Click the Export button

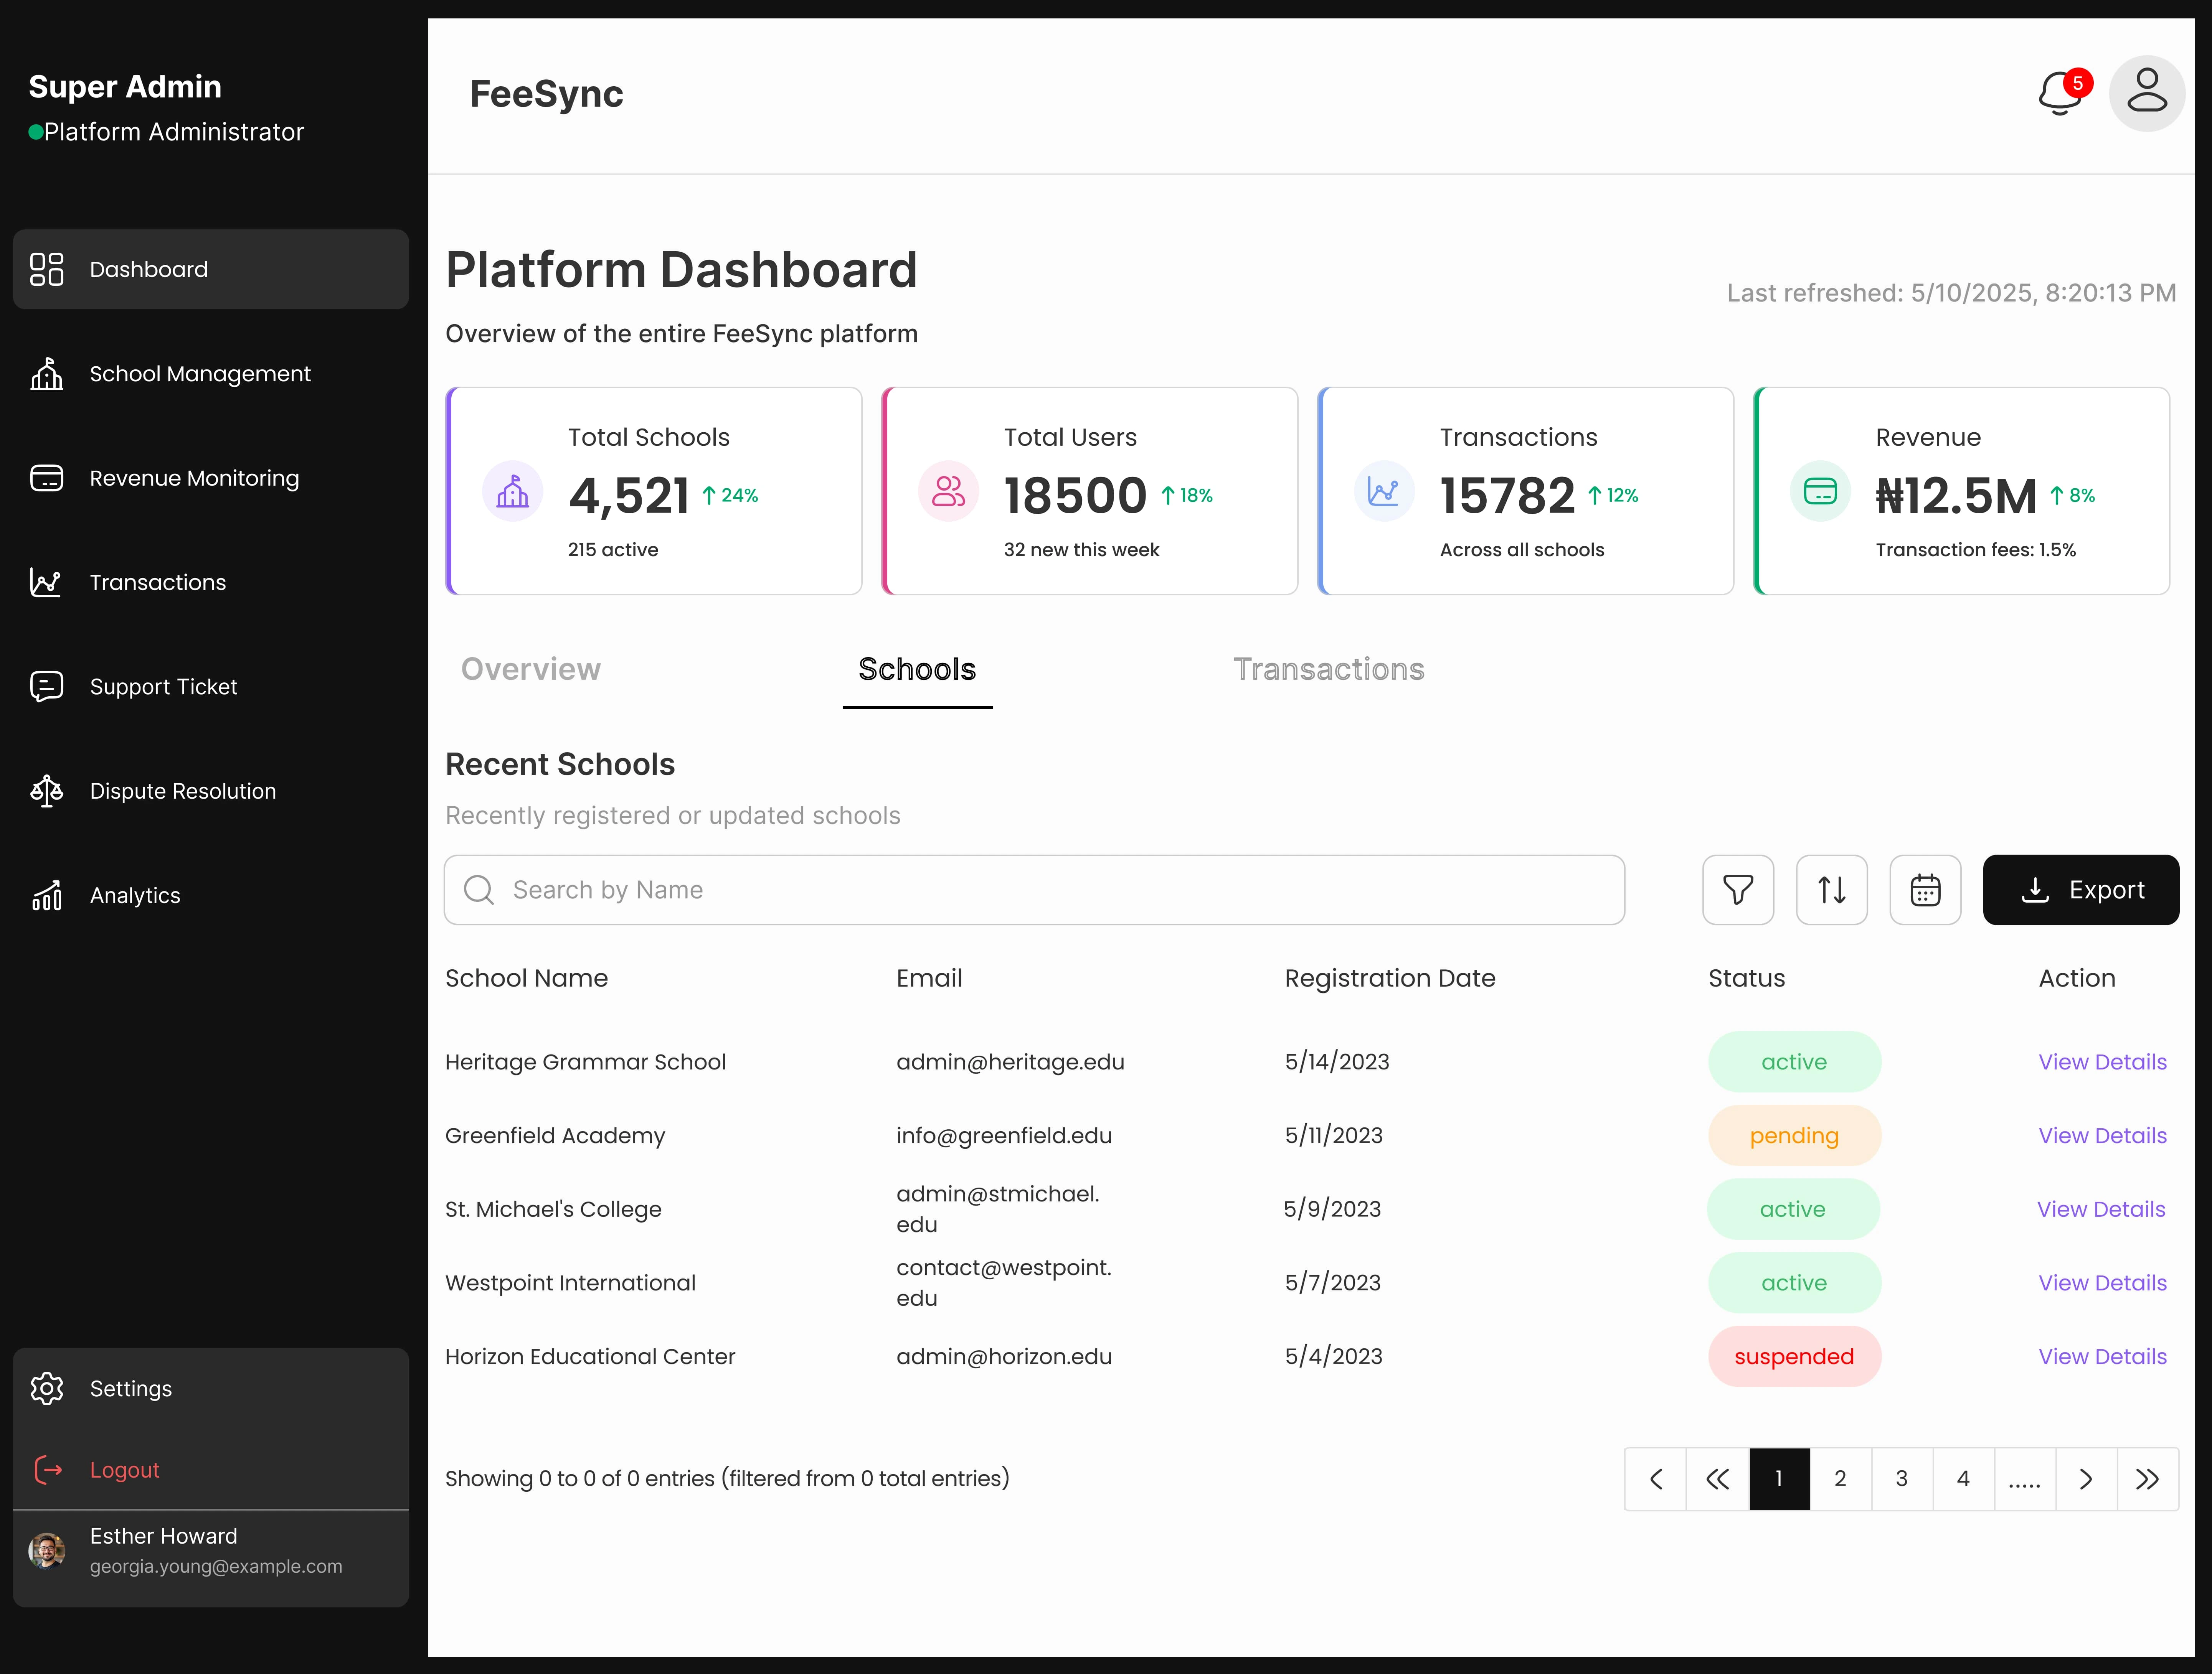[2081, 890]
